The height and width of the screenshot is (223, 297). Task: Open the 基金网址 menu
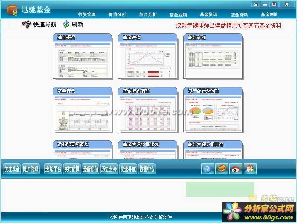coord(270,14)
